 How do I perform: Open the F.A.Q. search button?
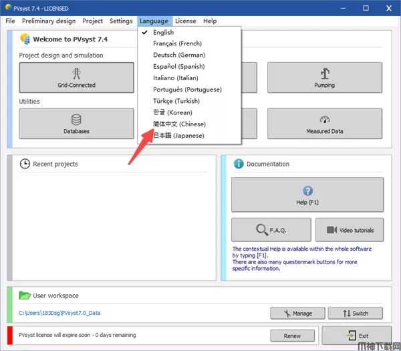(271, 230)
